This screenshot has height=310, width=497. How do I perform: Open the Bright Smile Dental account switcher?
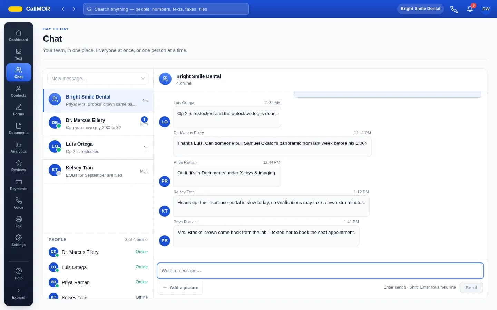pos(420,9)
